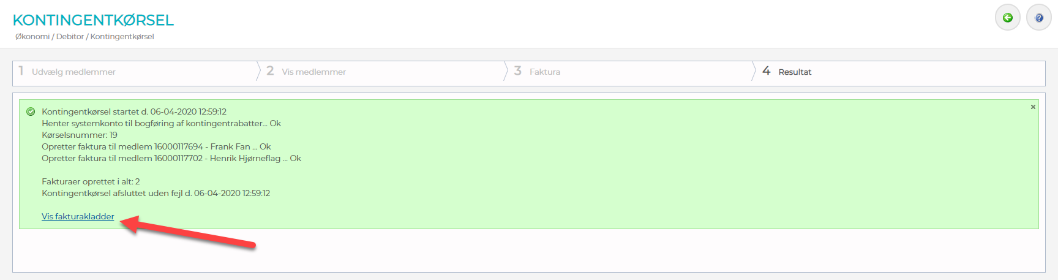Open the Vis fakturakladder link
This screenshot has width=1058, height=280.
(78, 216)
